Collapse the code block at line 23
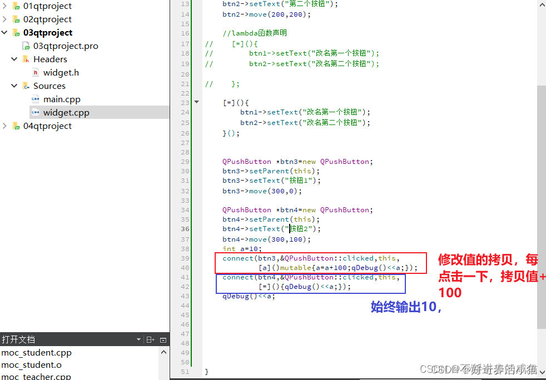546x380 pixels. pyautogui.click(x=196, y=102)
